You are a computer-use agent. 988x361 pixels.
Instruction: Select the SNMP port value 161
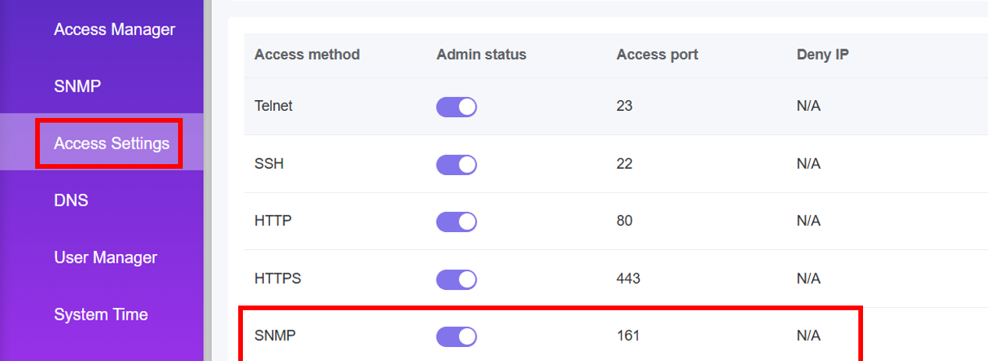[x=628, y=336]
